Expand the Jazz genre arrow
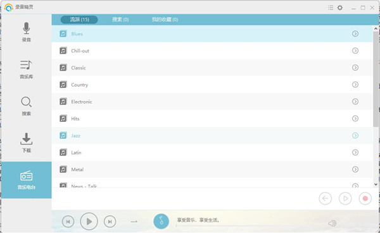 (355, 135)
